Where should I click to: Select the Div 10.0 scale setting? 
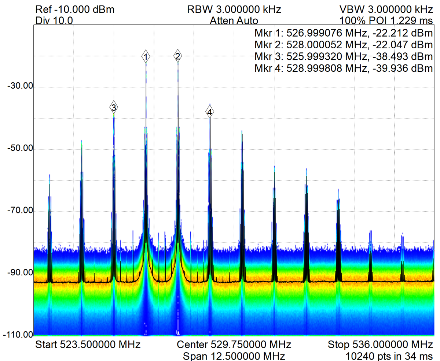click(x=54, y=21)
